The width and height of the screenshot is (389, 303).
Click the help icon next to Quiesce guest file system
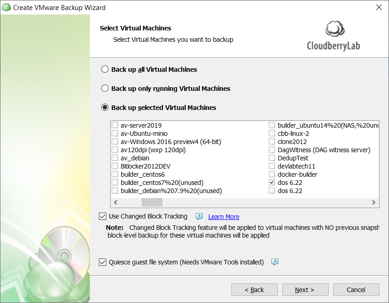point(275,262)
